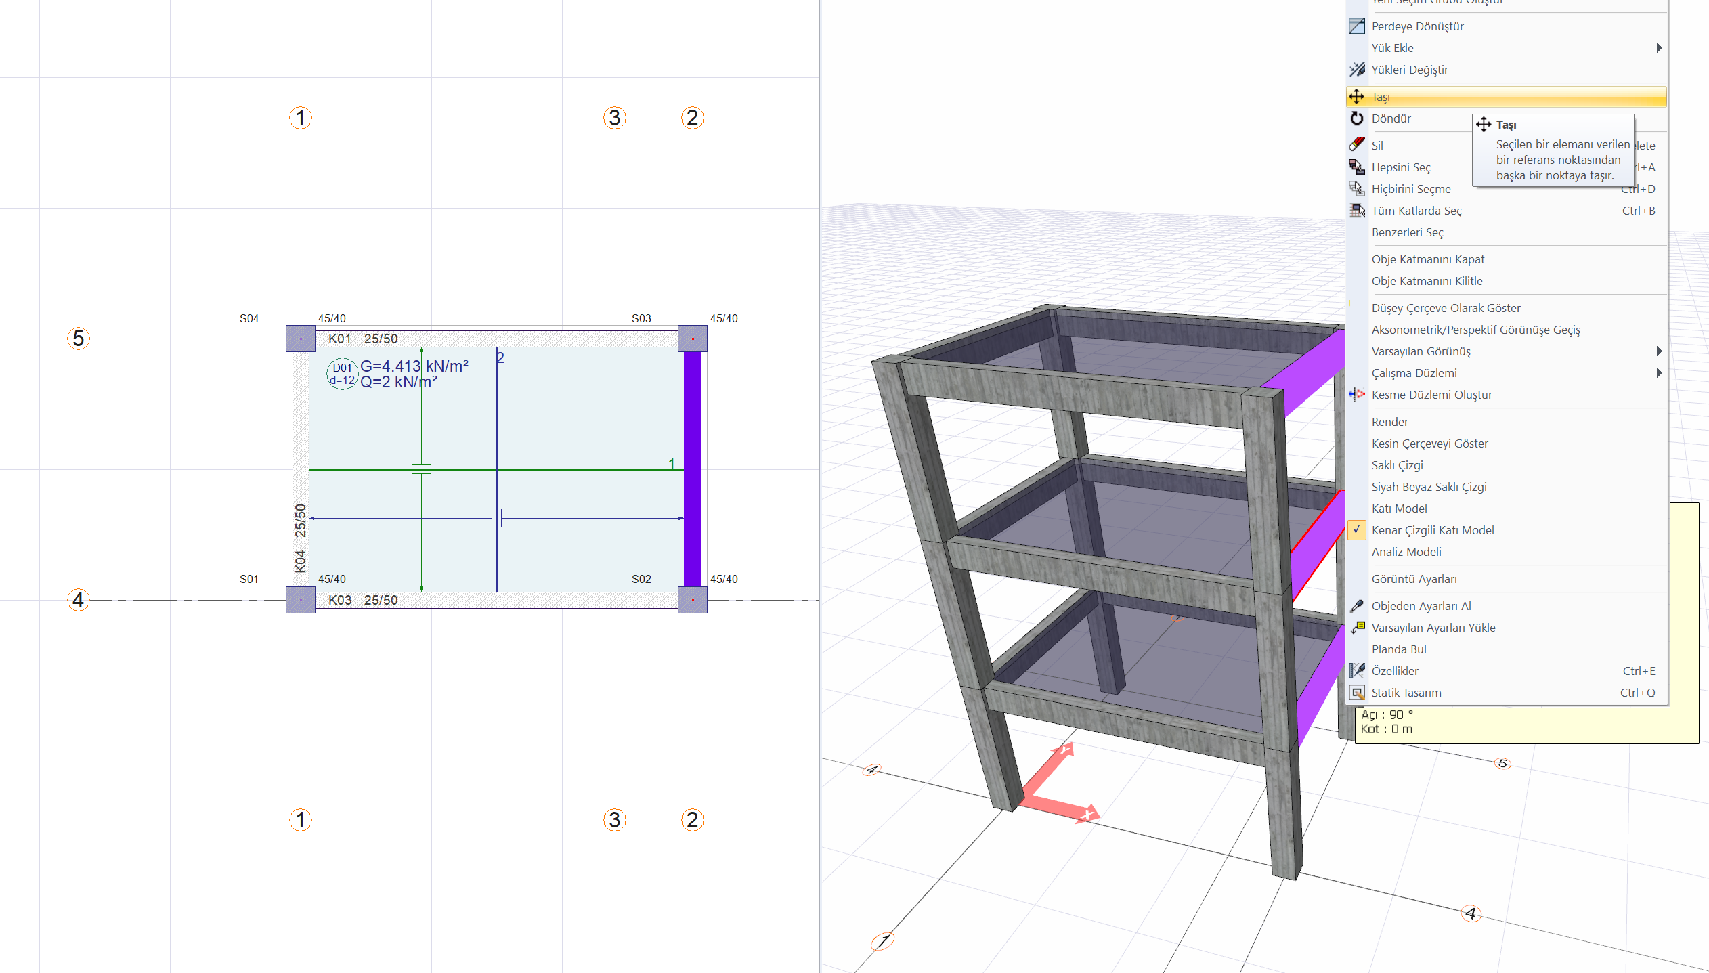Viewport: 1709px width, 973px height.
Task: Click the Objeden Ayarları Al eyedropper icon
Action: (x=1356, y=606)
